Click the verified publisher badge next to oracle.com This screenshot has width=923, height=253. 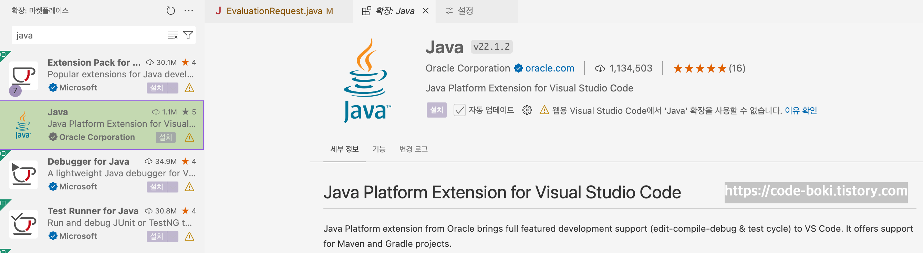518,68
